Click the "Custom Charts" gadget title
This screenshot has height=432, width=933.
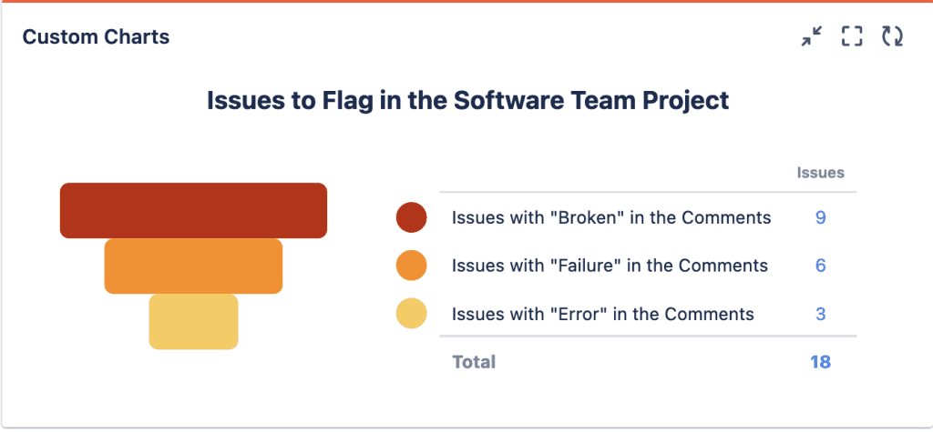[96, 37]
